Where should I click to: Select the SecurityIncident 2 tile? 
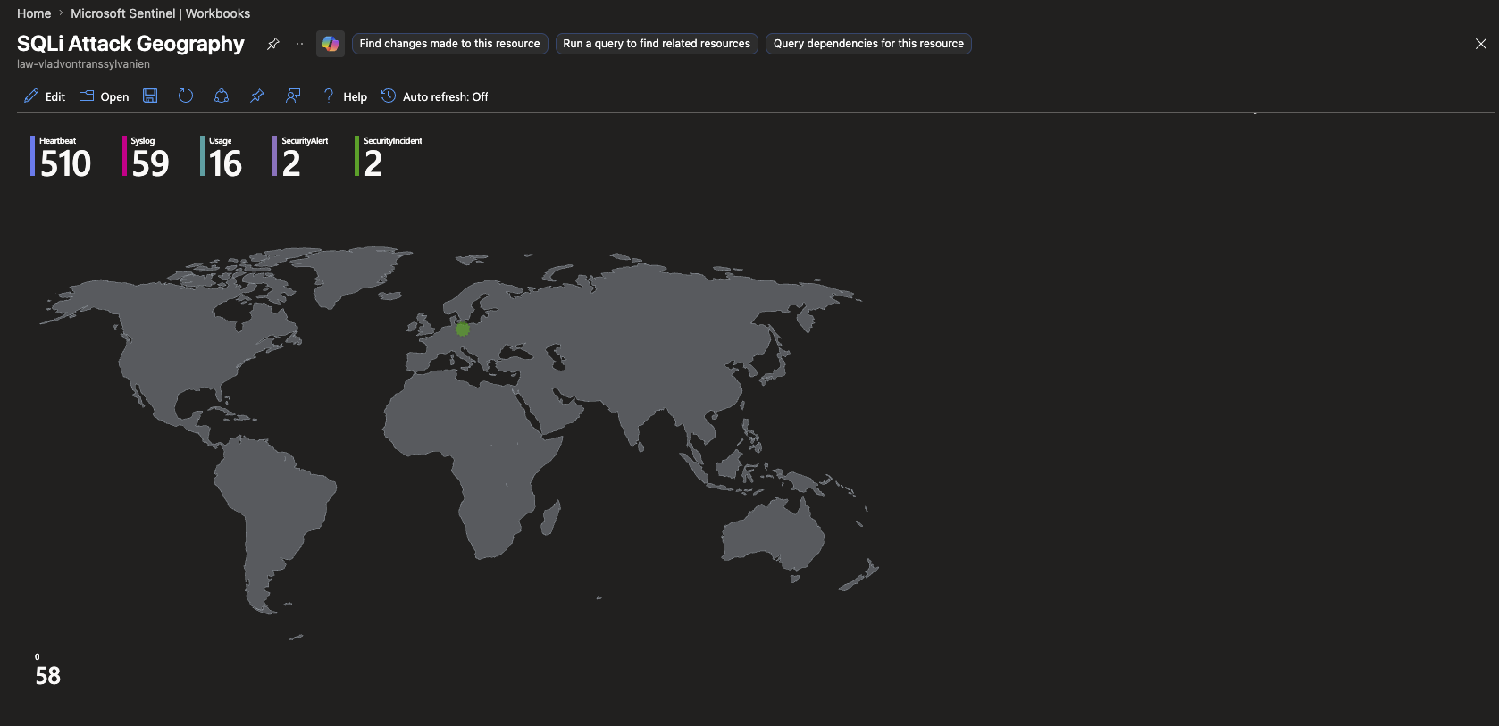coord(389,156)
